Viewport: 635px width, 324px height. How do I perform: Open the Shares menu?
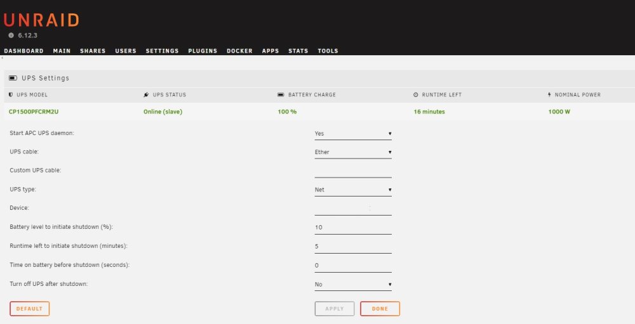click(x=93, y=51)
